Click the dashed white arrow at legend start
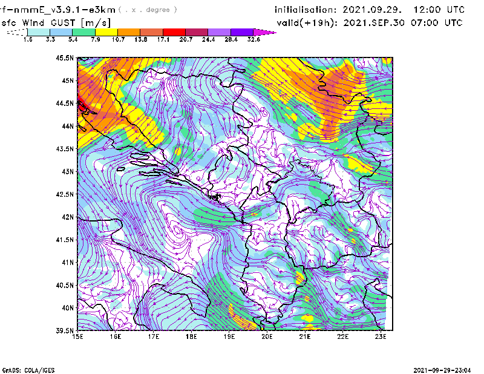The image size is (484, 374). click(17, 32)
